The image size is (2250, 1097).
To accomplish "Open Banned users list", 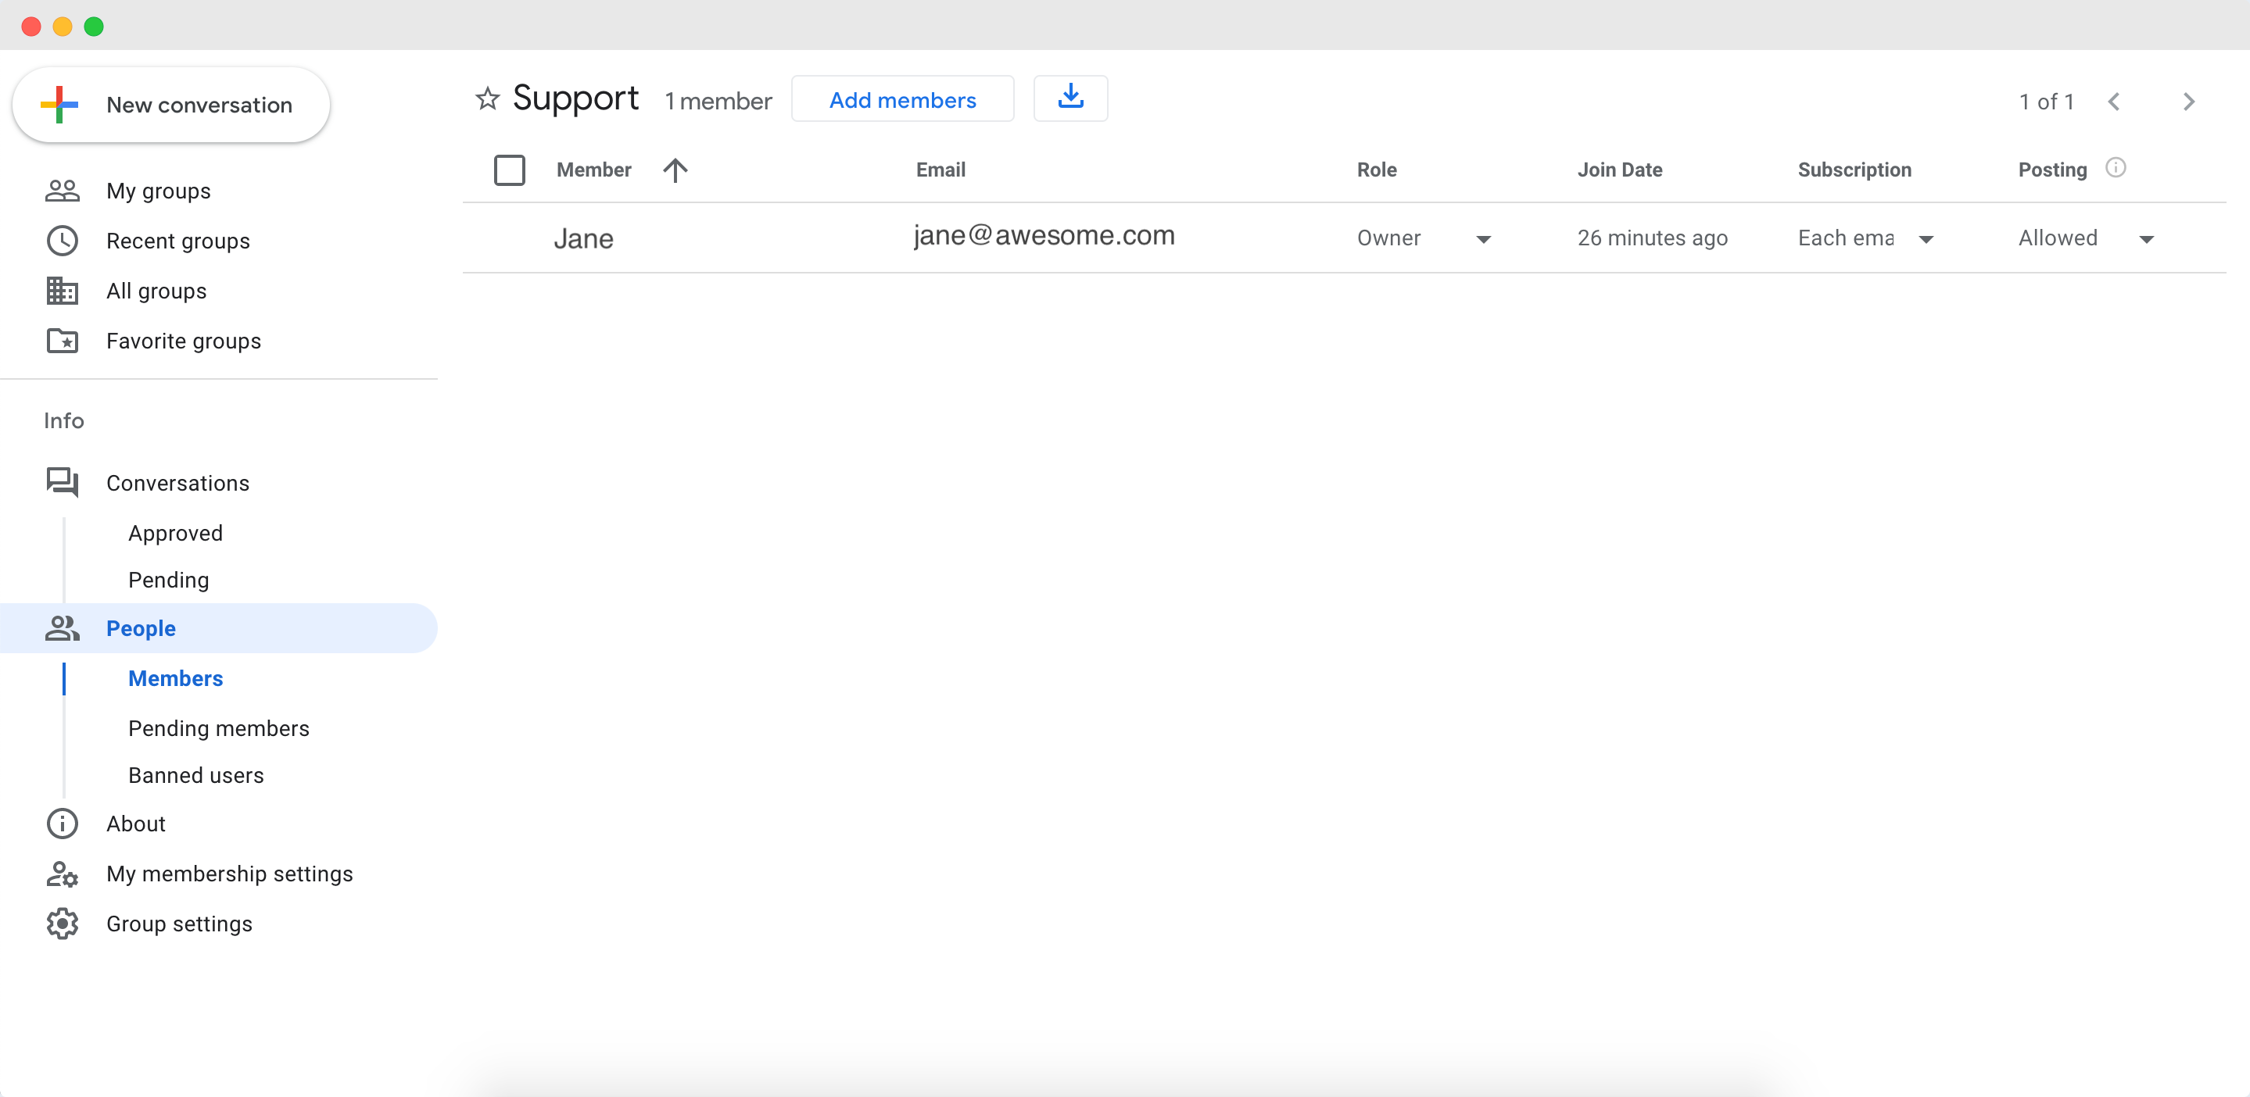I will tap(195, 775).
